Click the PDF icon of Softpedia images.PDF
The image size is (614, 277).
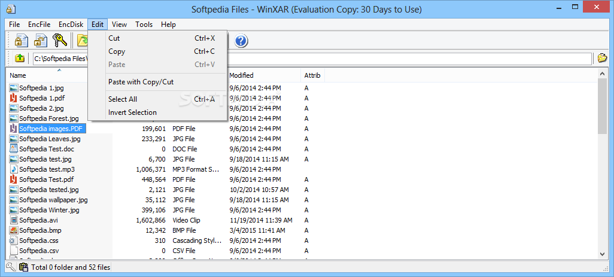(x=14, y=129)
